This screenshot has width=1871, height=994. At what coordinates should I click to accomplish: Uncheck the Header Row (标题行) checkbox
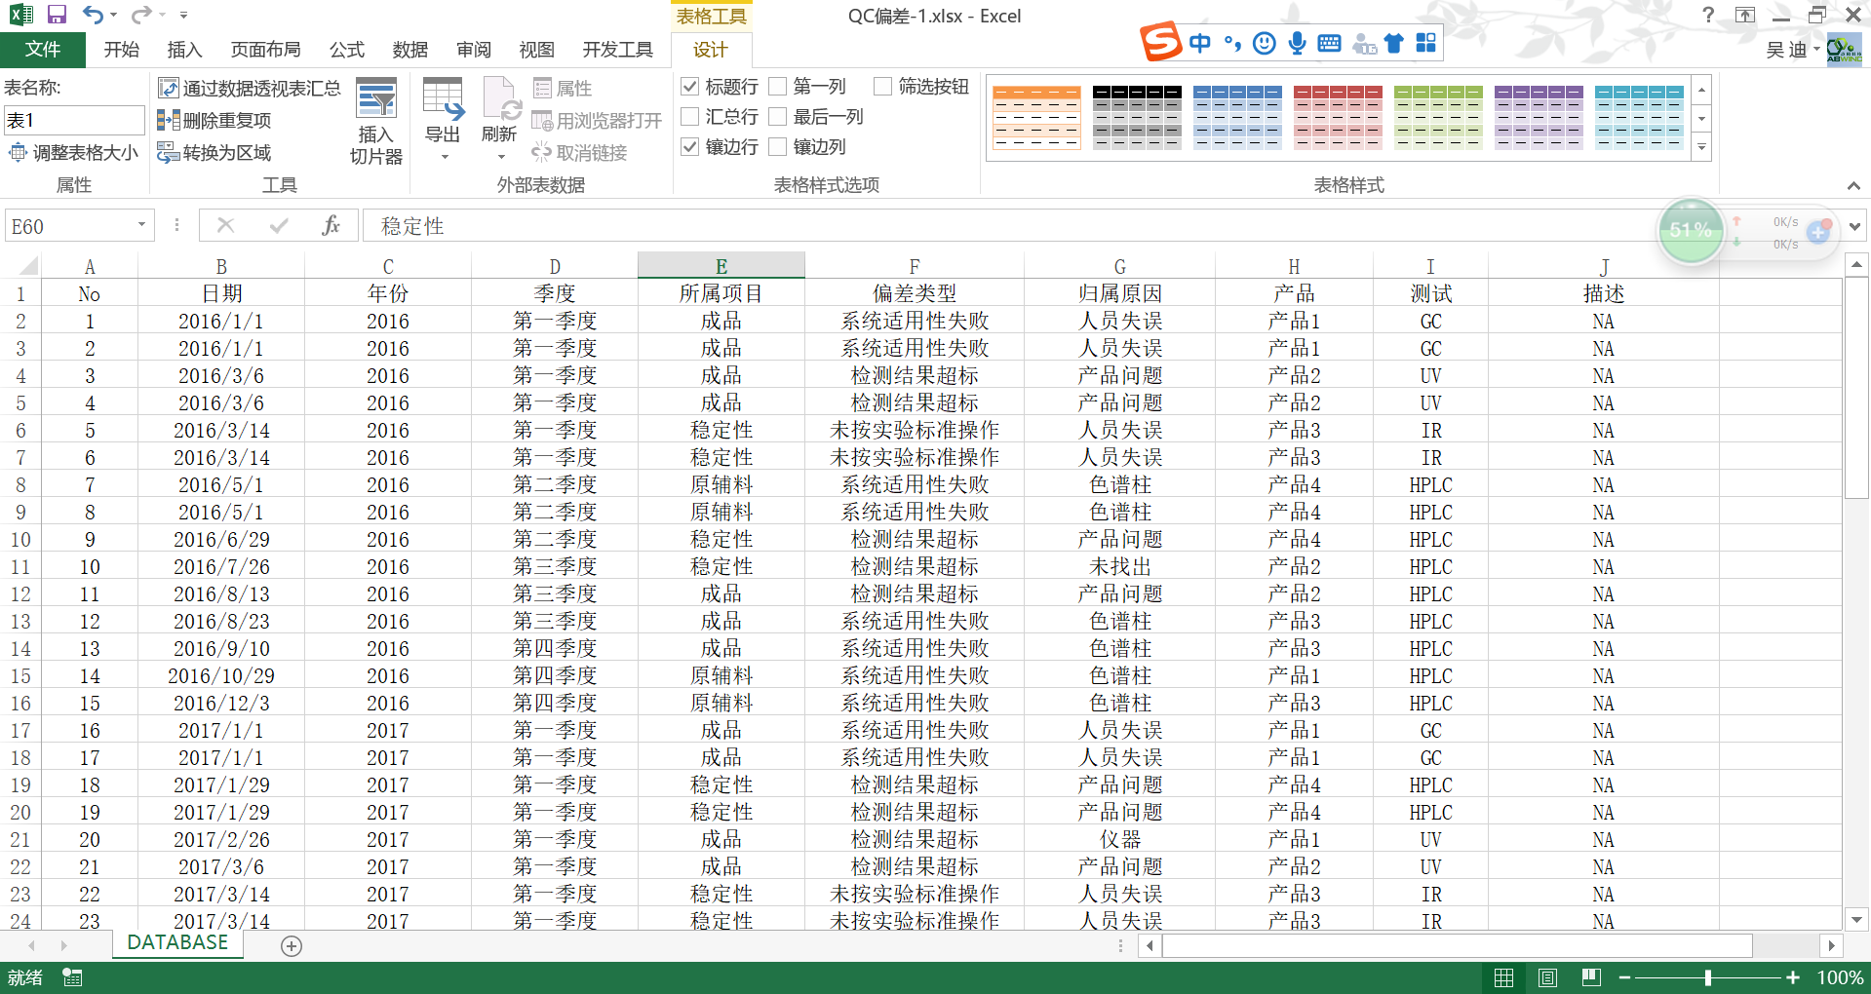point(690,87)
